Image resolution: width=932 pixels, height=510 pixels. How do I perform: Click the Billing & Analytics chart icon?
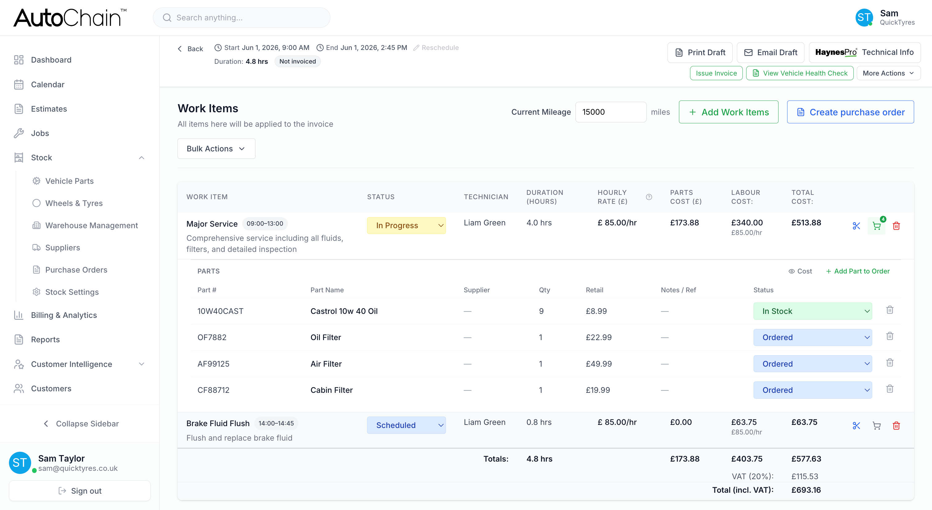tap(19, 315)
